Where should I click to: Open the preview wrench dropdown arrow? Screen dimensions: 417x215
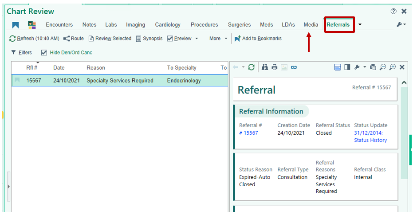pyautogui.click(x=365, y=67)
